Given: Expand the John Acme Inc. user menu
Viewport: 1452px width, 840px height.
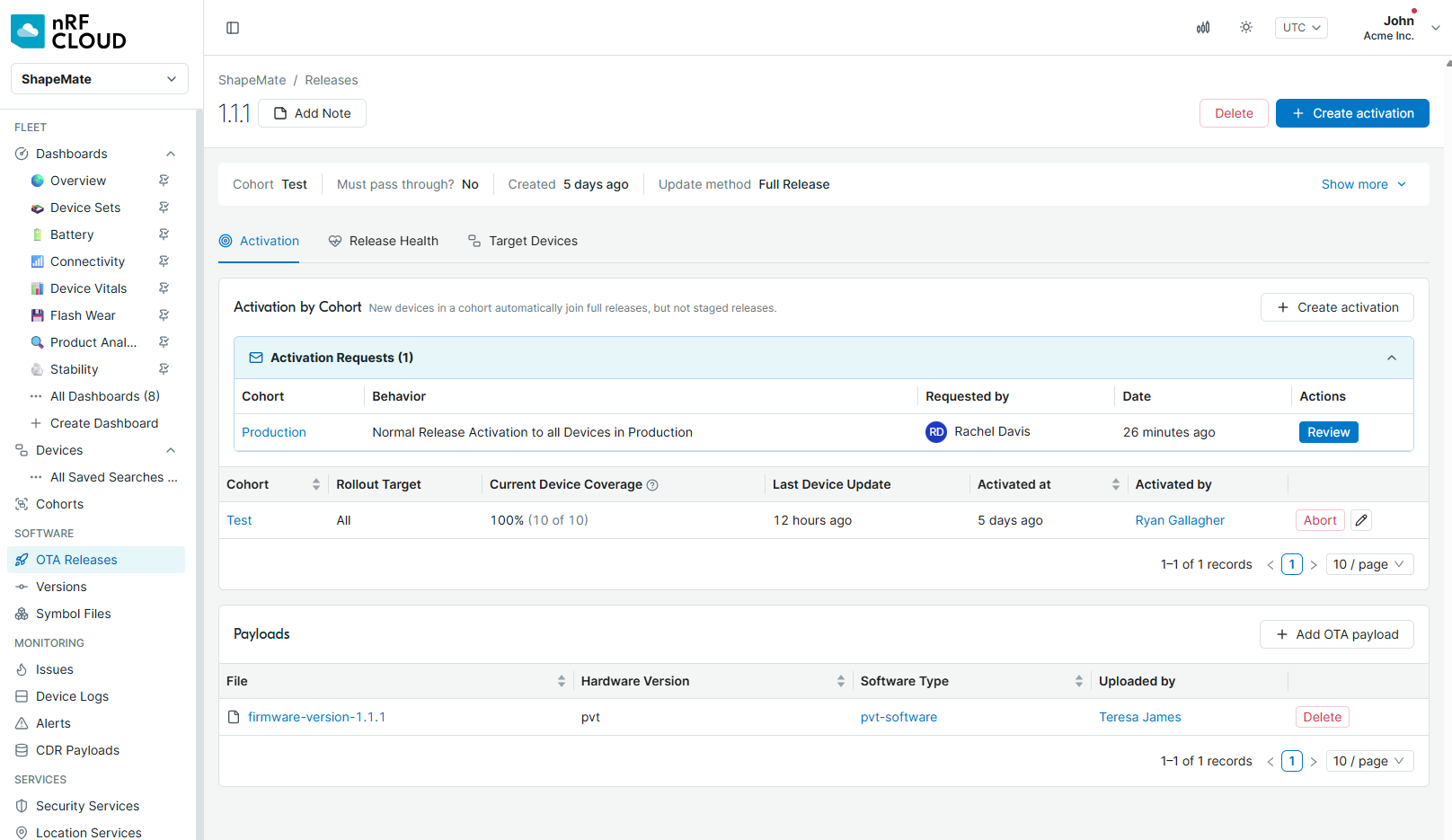Looking at the screenshot, I should 1401,28.
